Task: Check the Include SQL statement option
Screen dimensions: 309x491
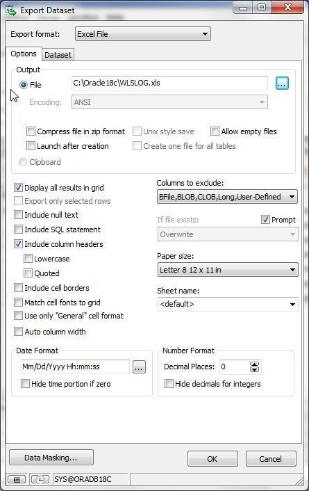Action: pos(19,230)
